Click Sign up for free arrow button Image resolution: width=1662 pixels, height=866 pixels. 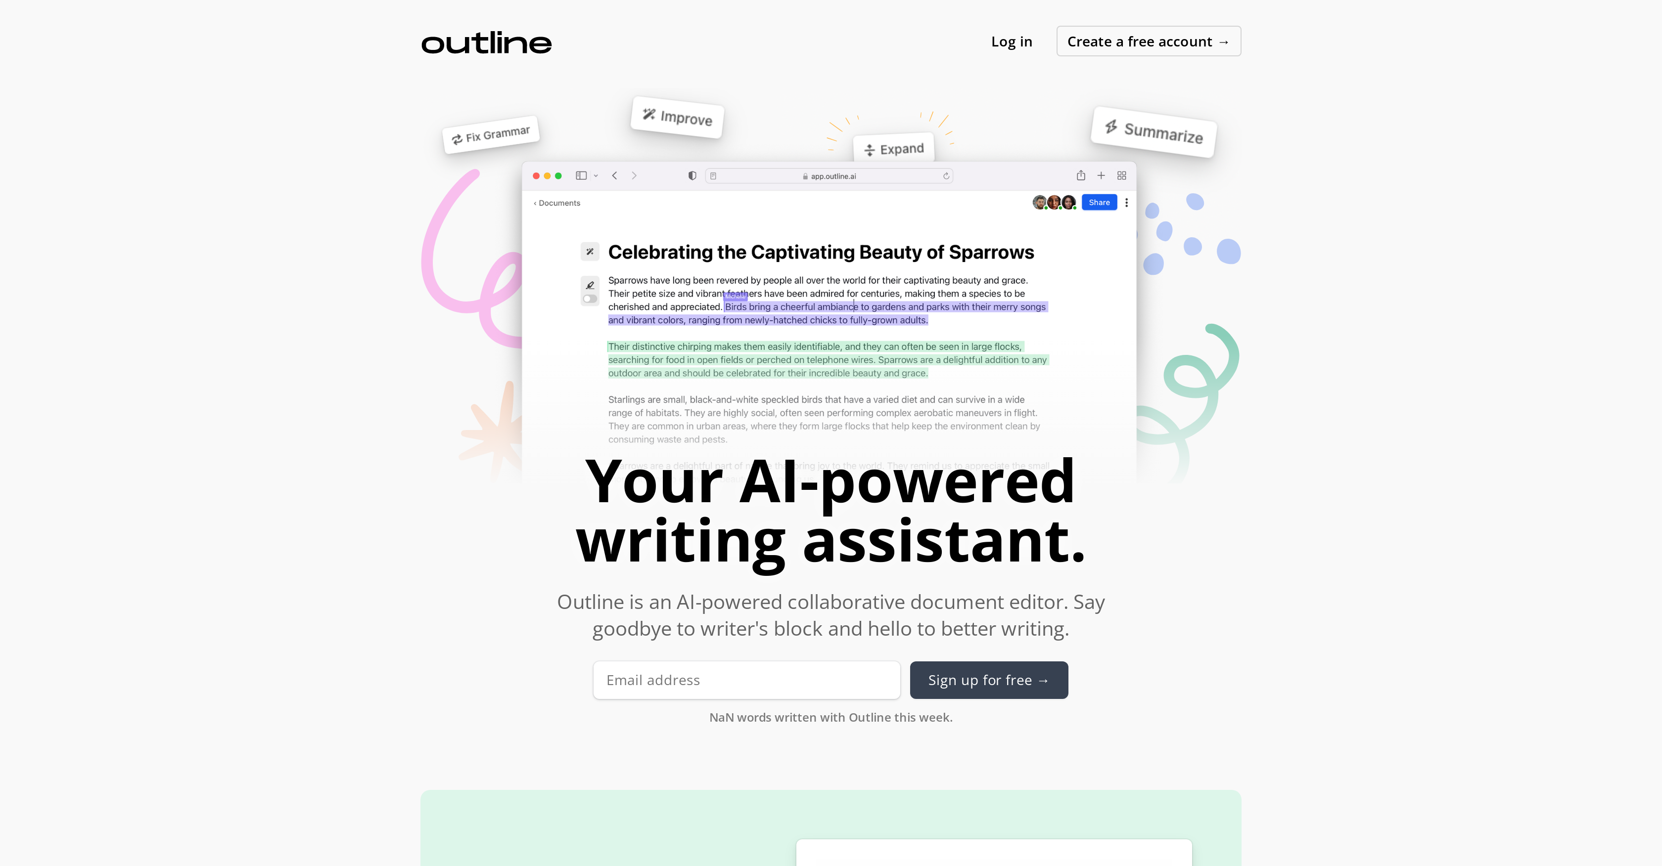click(x=989, y=679)
